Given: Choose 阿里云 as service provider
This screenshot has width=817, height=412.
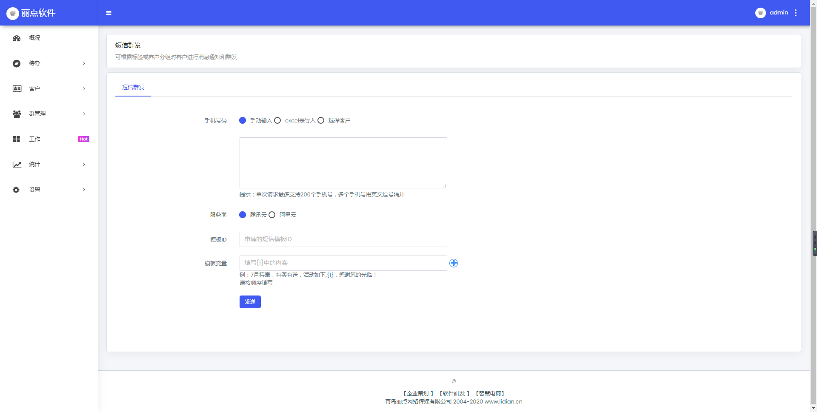Looking at the screenshot, I should [272, 215].
